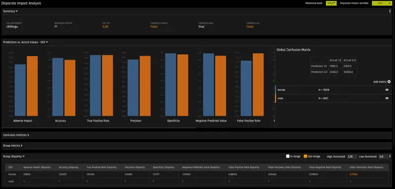
Task: Select the male row in disparity table
Action: click(x=197, y=181)
